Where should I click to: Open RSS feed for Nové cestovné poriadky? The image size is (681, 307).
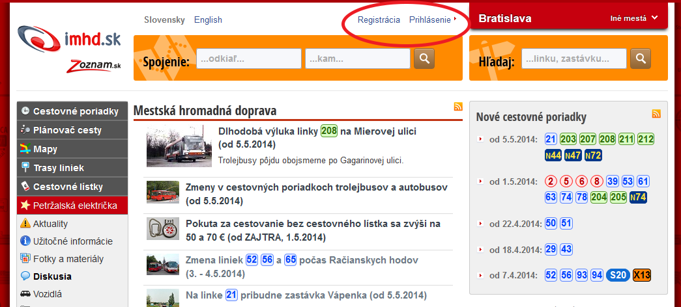[656, 114]
